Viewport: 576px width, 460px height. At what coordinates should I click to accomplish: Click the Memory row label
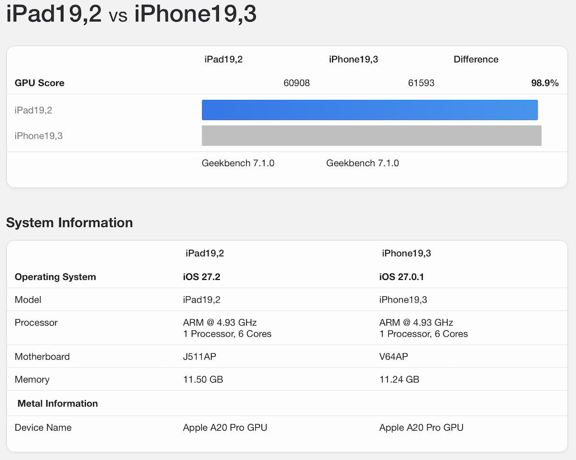(32, 380)
